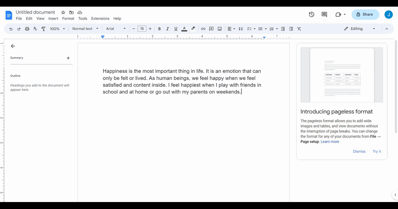Click the vertical scrollbar of the document
The height and width of the screenshot is (209, 398).
coord(396,86)
